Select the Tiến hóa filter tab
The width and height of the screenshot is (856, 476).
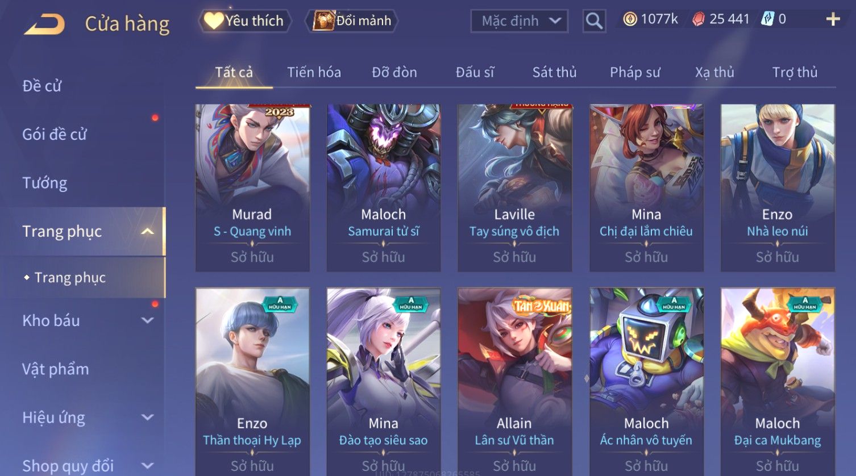(x=314, y=72)
